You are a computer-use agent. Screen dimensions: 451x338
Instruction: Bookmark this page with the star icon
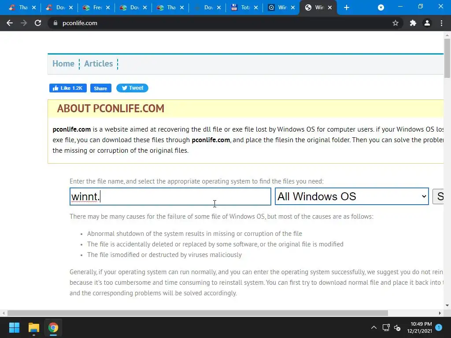point(396,23)
